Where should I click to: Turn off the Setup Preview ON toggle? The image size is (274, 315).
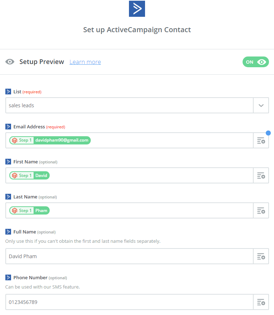coord(255,62)
